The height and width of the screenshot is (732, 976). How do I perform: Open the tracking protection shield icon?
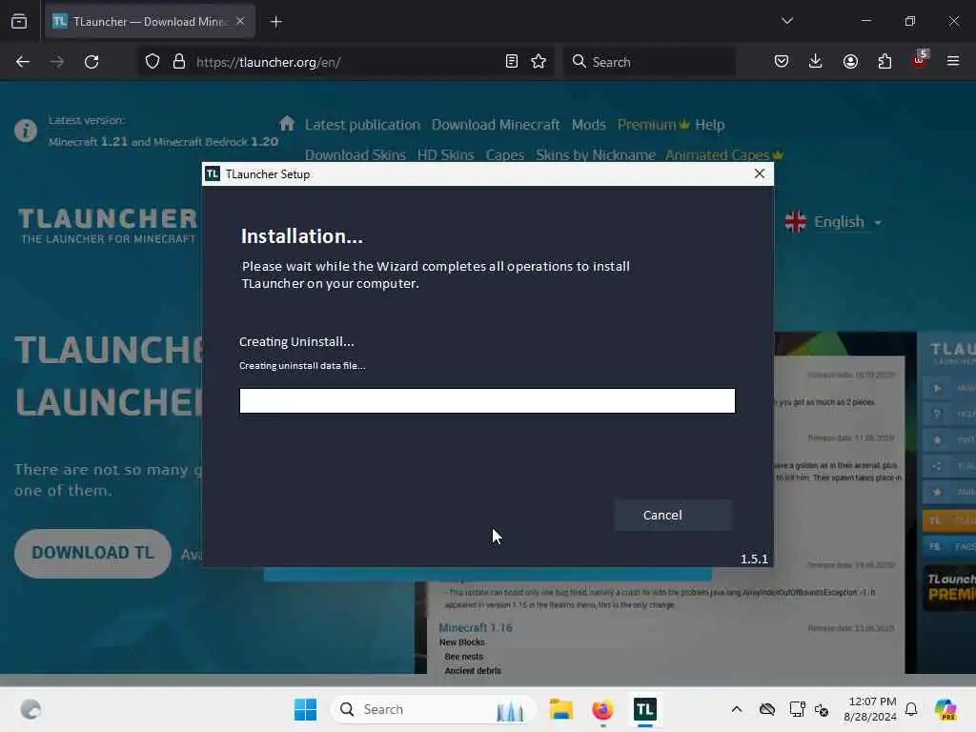(x=152, y=62)
